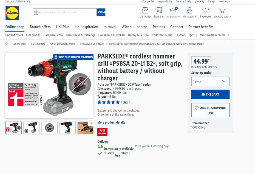This screenshot has height=174, width=255.
Task: Show next product thumbnails with arrow
Action: pos(91,123)
